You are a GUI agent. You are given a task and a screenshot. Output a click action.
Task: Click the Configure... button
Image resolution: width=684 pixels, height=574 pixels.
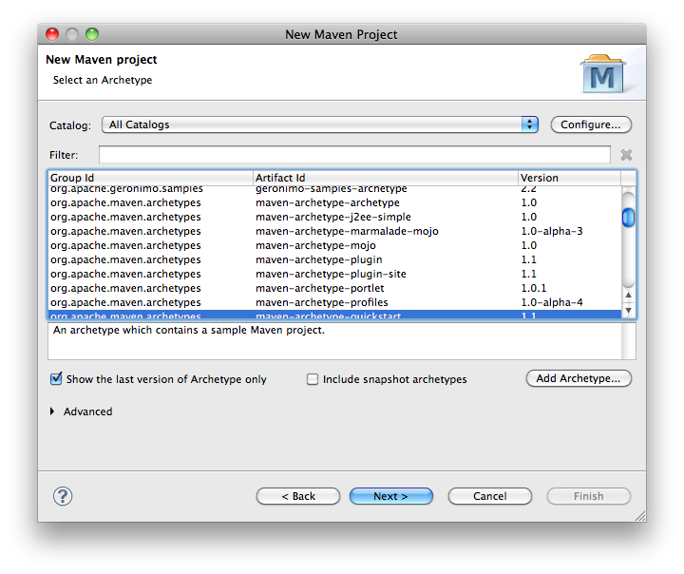(591, 124)
